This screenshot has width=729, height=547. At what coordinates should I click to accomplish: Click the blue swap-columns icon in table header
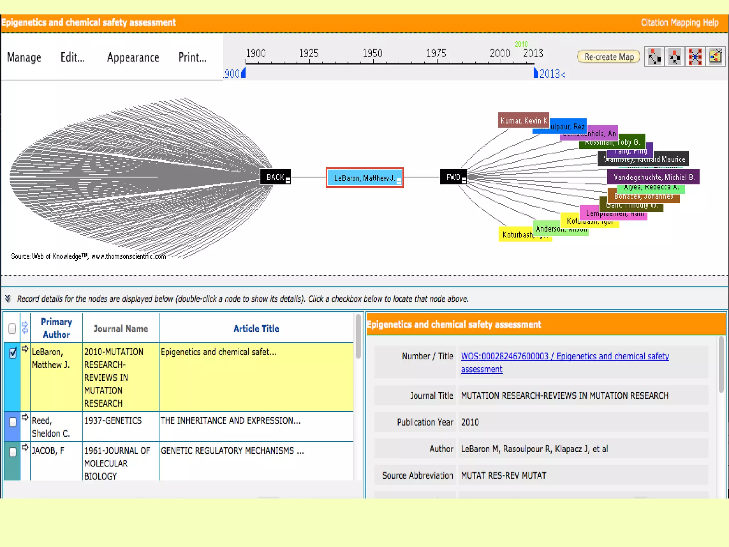25,327
